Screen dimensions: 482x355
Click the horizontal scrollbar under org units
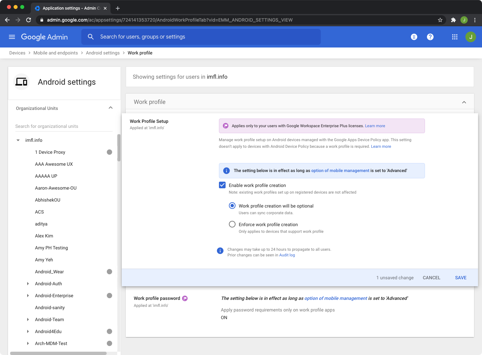point(58,353)
